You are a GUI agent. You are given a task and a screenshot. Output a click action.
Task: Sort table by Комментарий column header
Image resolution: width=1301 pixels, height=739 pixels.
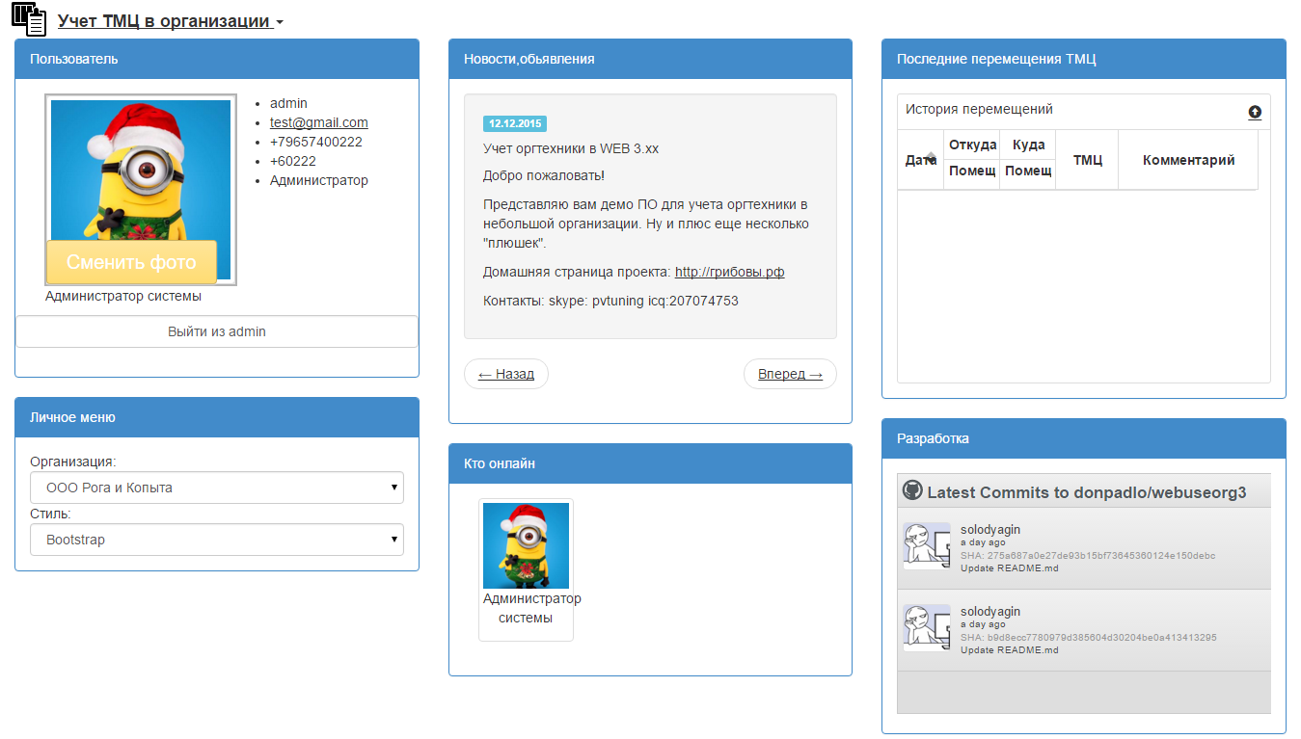[1188, 160]
